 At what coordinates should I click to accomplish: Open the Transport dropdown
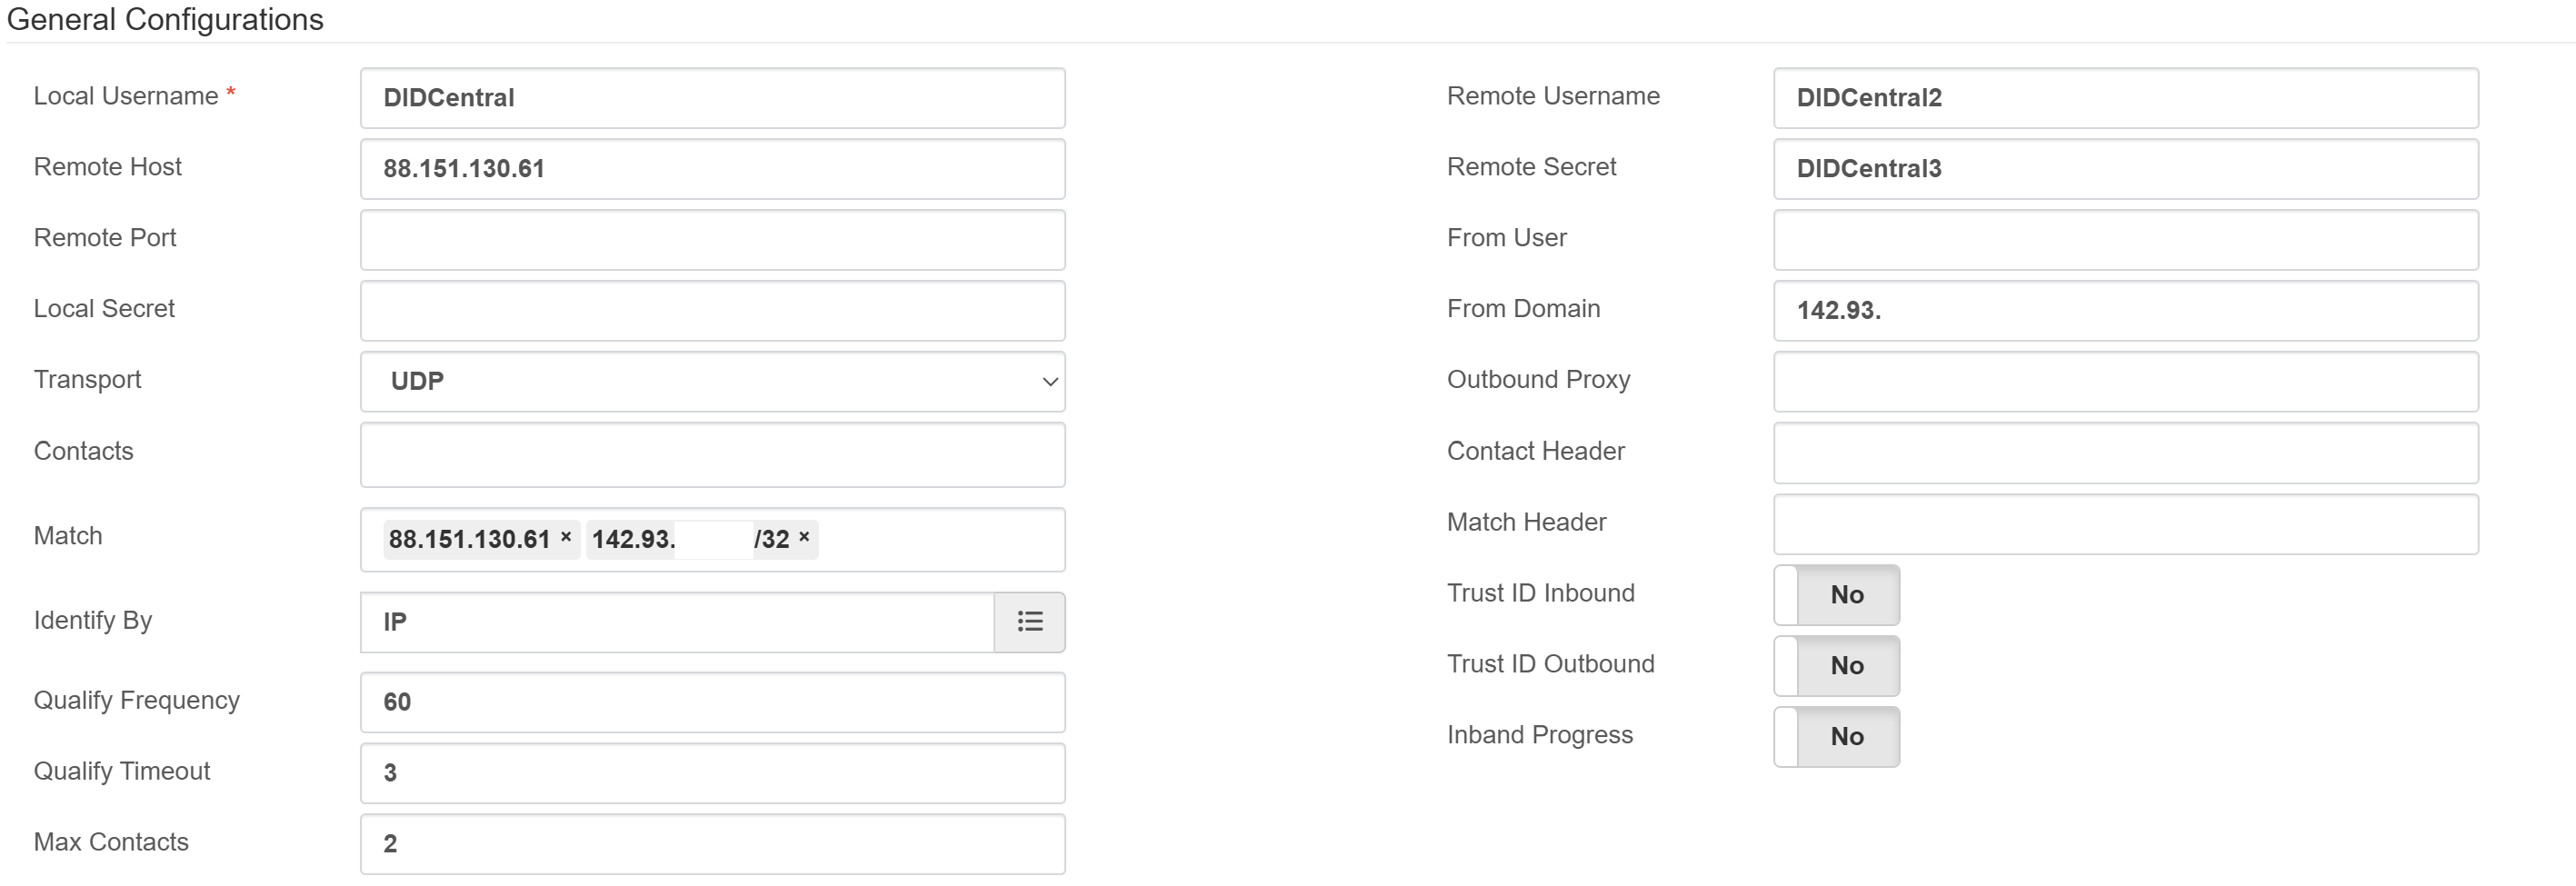713,381
